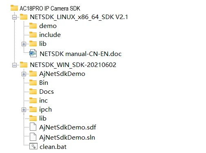Select the lib folder under the Windows SDK
The height and width of the screenshot is (153, 206).
[43, 118]
